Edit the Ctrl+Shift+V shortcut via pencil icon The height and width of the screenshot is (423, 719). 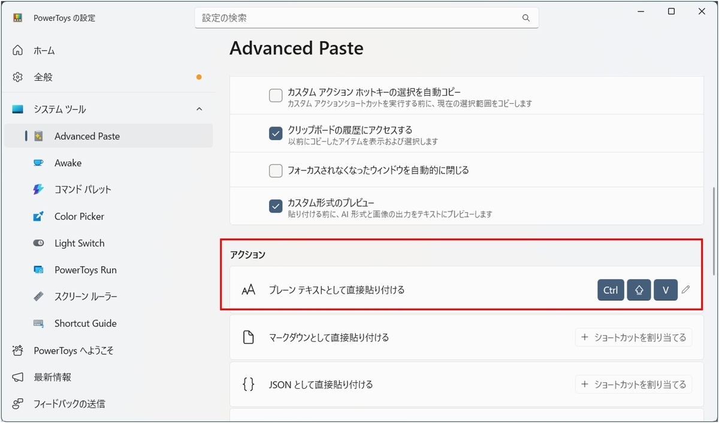point(686,290)
